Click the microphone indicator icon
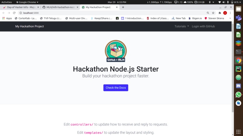Image resolution: width=243 pixels, height=136 pixels. pos(228,2)
